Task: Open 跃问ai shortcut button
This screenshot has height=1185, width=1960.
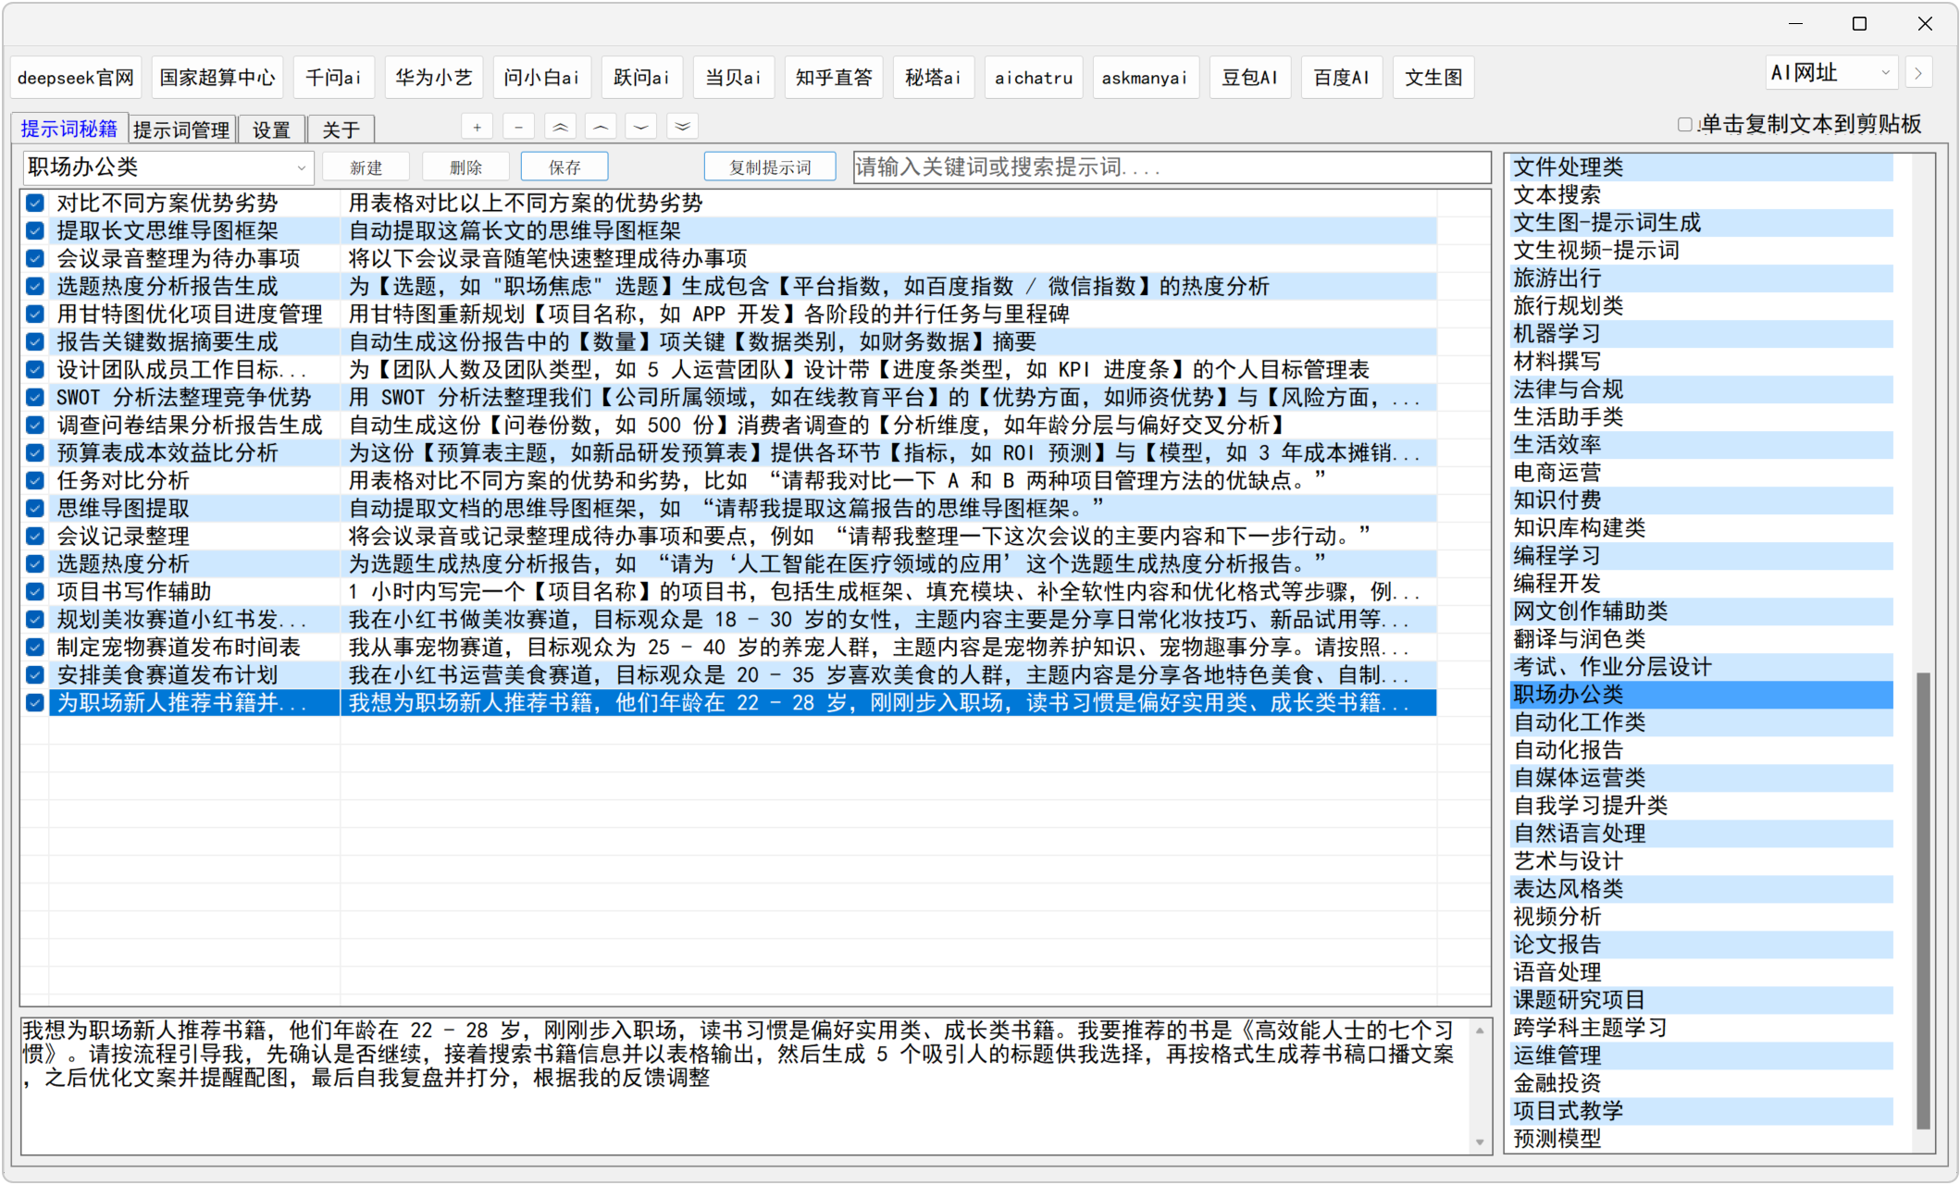Action: (642, 78)
